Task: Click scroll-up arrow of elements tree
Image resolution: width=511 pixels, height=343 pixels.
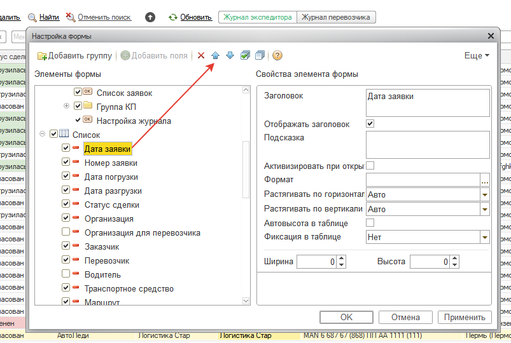Action: point(246,90)
